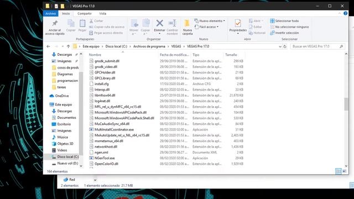Open the Archivo menu
The height and width of the screenshot is (199, 354).
point(50,13)
